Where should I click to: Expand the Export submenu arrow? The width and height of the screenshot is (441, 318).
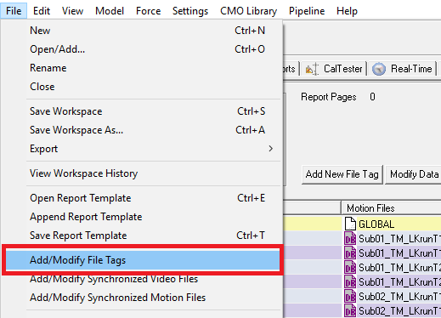click(x=271, y=149)
